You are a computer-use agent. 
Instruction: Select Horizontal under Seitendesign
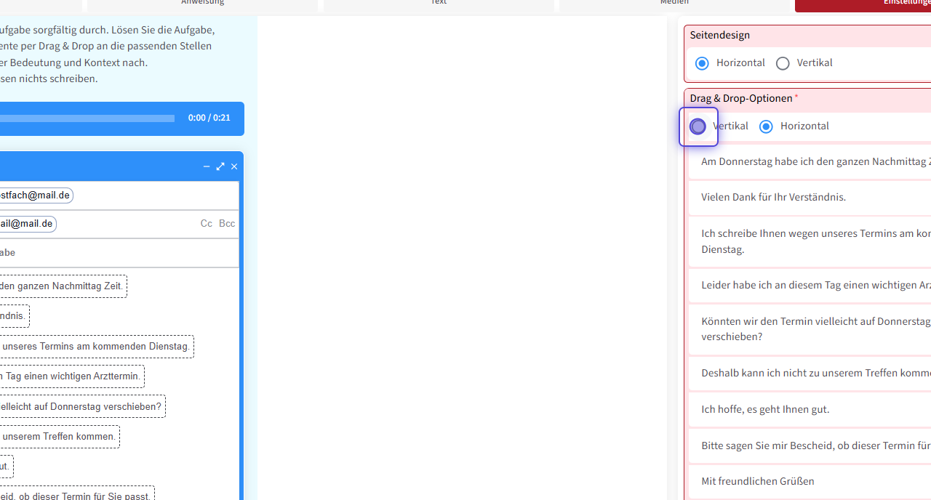pos(702,63)
